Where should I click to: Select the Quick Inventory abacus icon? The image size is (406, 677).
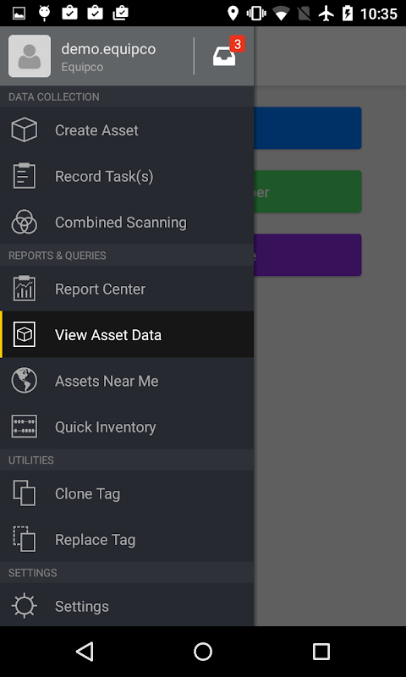[x=25, y=427]
